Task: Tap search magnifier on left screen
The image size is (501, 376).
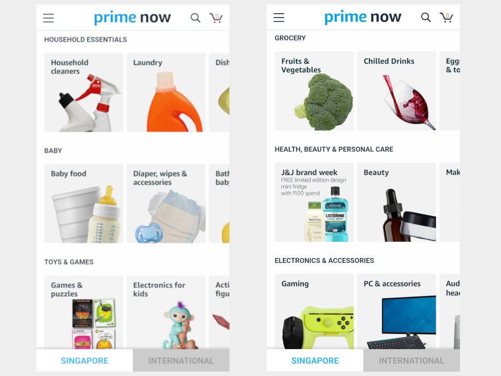Action: point(195,18)
